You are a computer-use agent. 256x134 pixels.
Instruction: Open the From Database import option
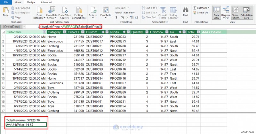(39, 13)
